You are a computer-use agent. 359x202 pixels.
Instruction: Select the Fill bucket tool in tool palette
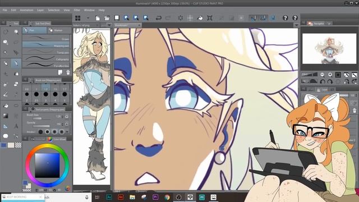6,105
